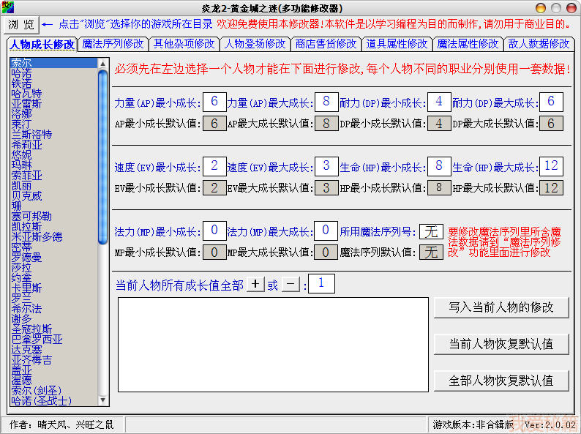The image size is (581, 434).
Task: Open the 商店售货修改 tab
Action: (x=326, y=43)
